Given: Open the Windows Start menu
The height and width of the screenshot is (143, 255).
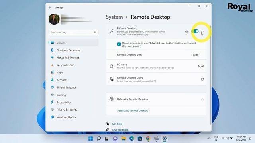Looking at the screenshot, I should [x=90, y=139].
